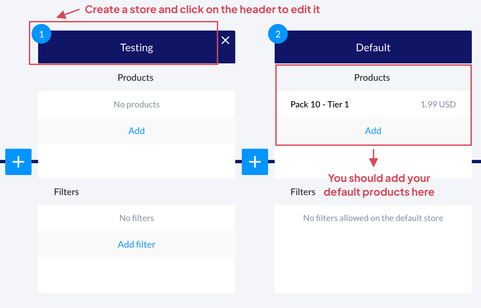Click 'No filters allowed on the default store' text
The image size is (481, 308).
click(x=373, y=218)
